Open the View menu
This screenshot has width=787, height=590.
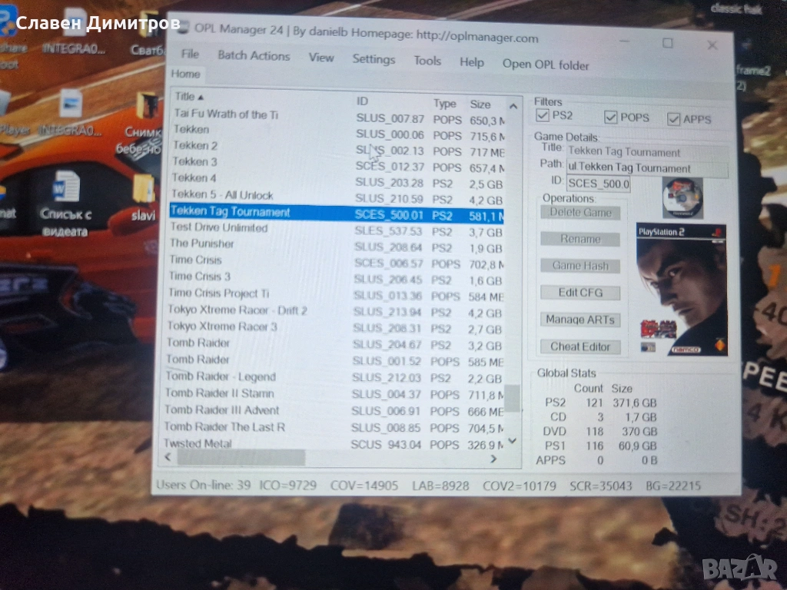(x=321, y=58)
